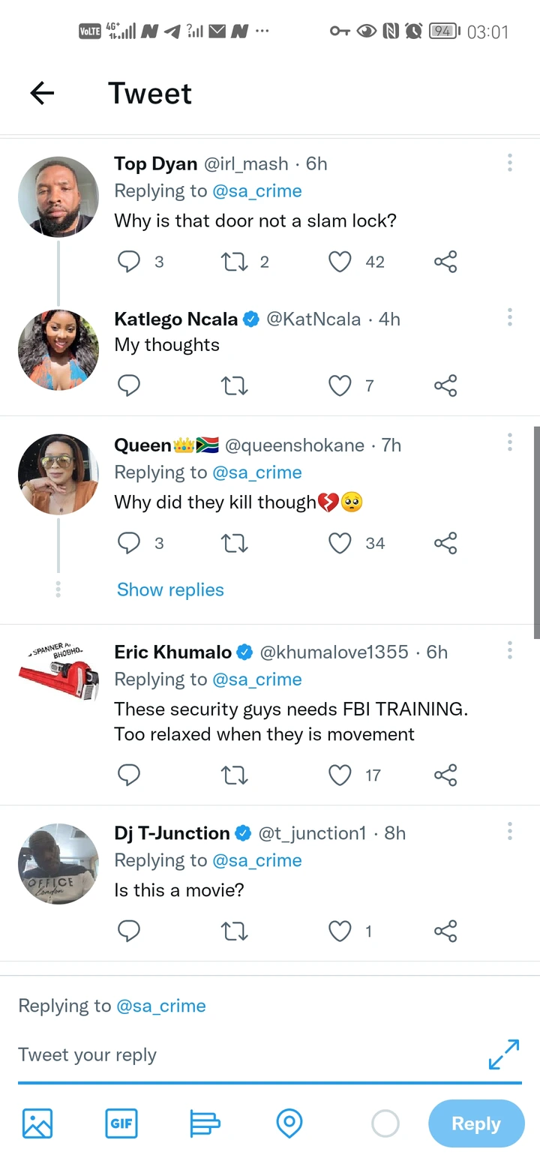Retweet Queen's tweet about killing
The height and width of the screenshot is (1155, 540).
coord(235,543)
